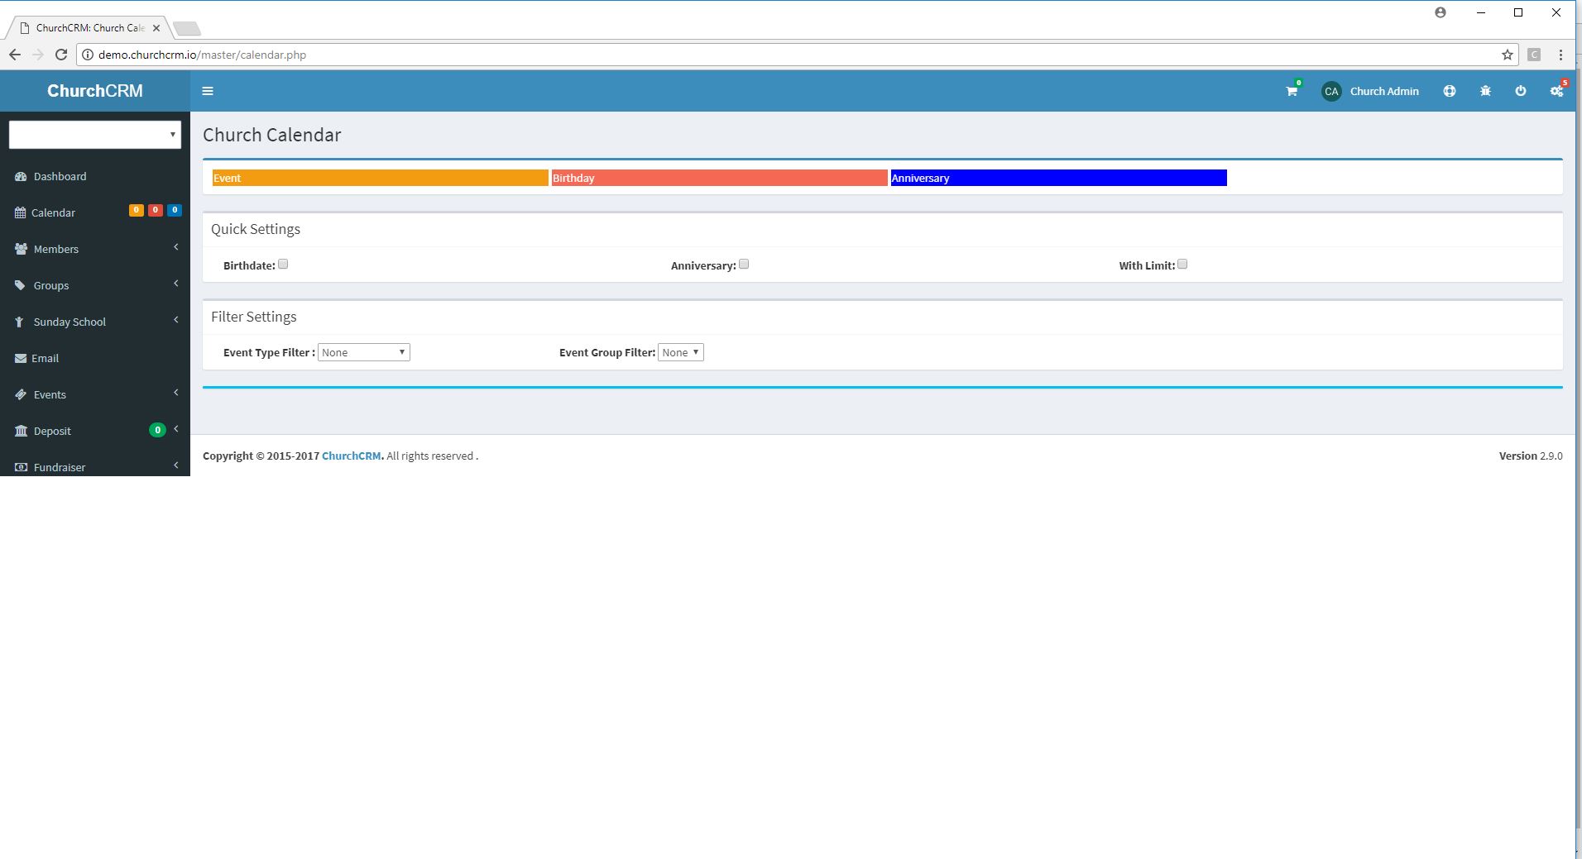1582x859 pixels.
Task: Expand the Deposit menu chevron
Action: click(x=175, y=429)
